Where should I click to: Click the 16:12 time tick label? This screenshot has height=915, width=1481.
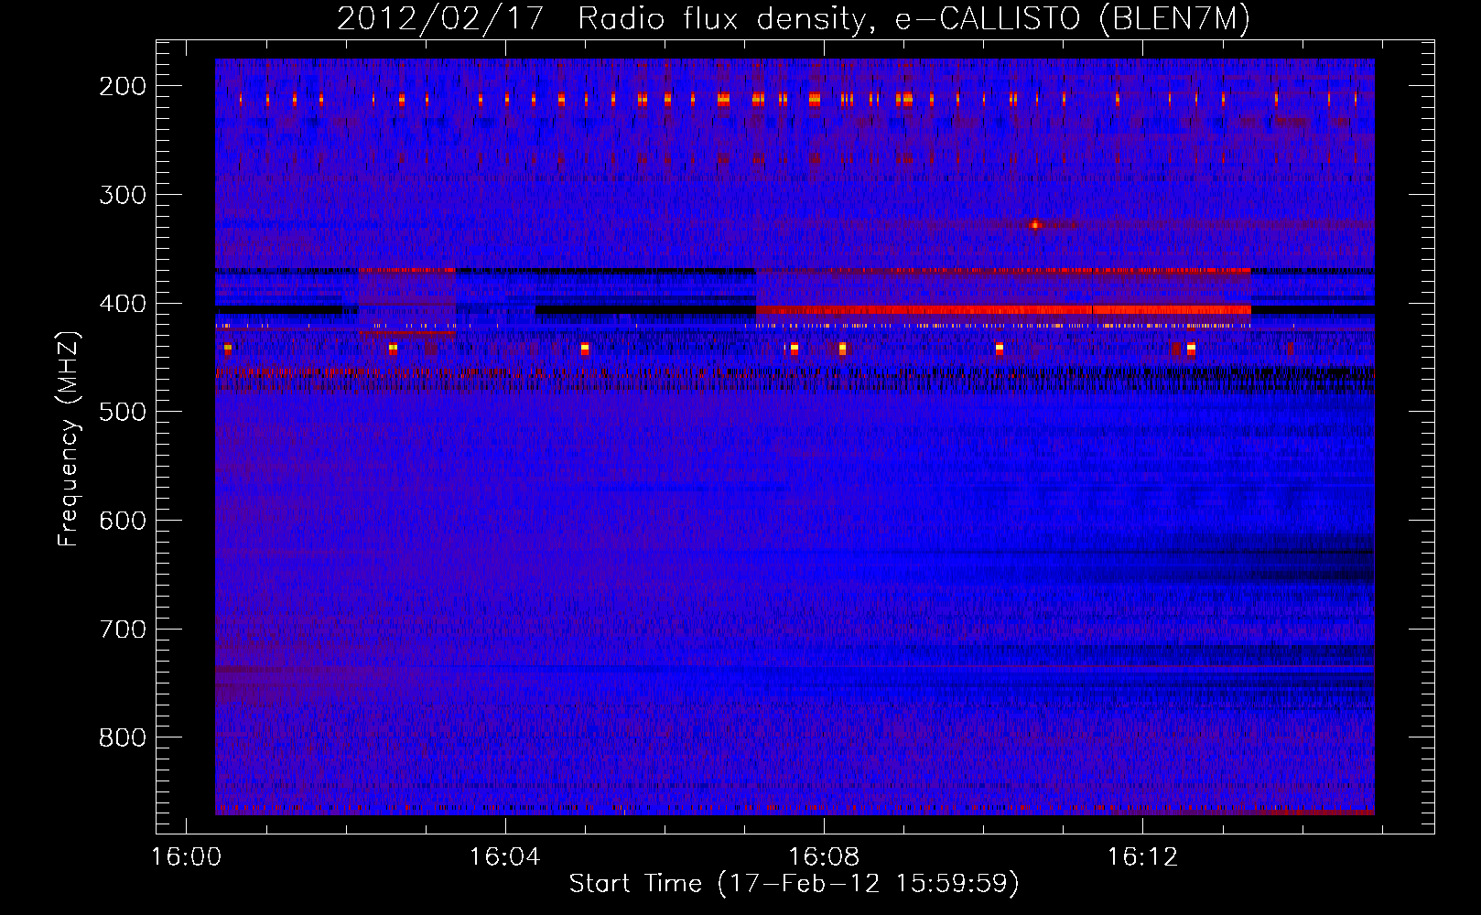click(1142, 857)
